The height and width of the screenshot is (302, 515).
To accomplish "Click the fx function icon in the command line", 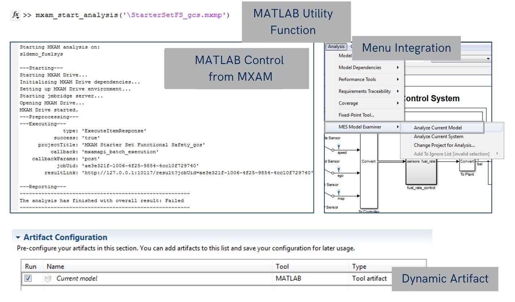I will click(15, 15).
